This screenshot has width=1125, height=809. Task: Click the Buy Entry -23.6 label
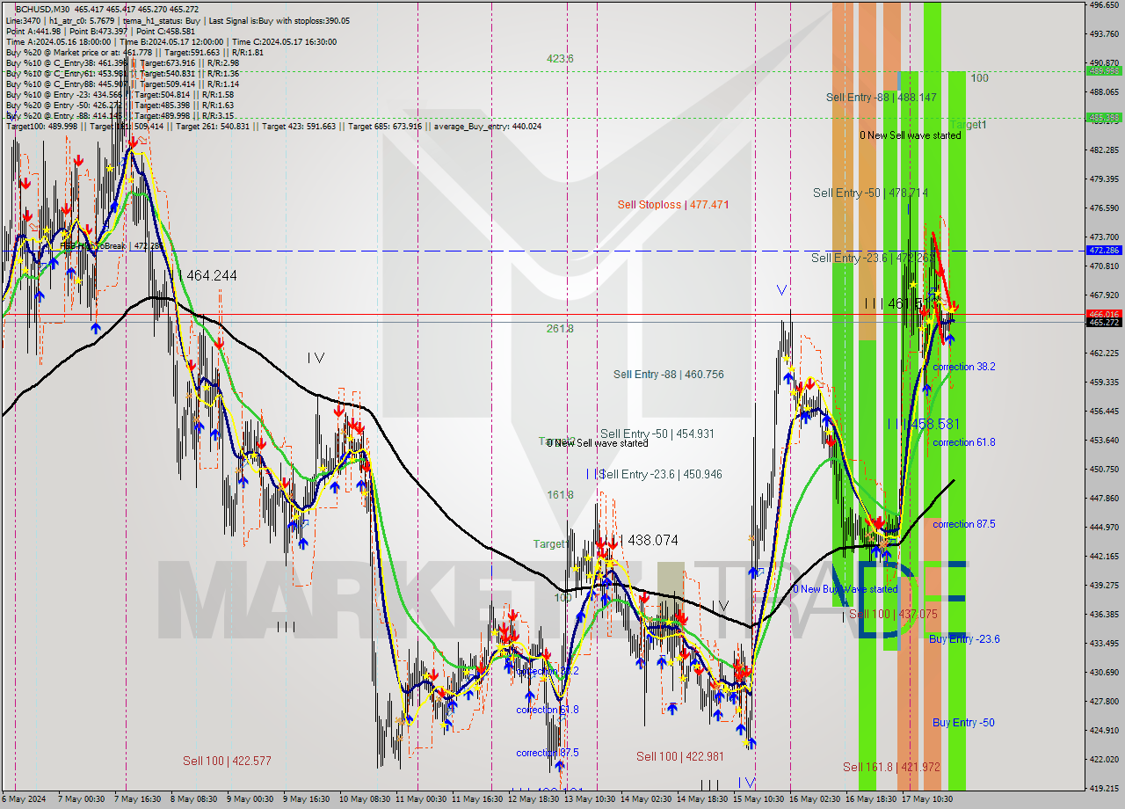(964, 639)
